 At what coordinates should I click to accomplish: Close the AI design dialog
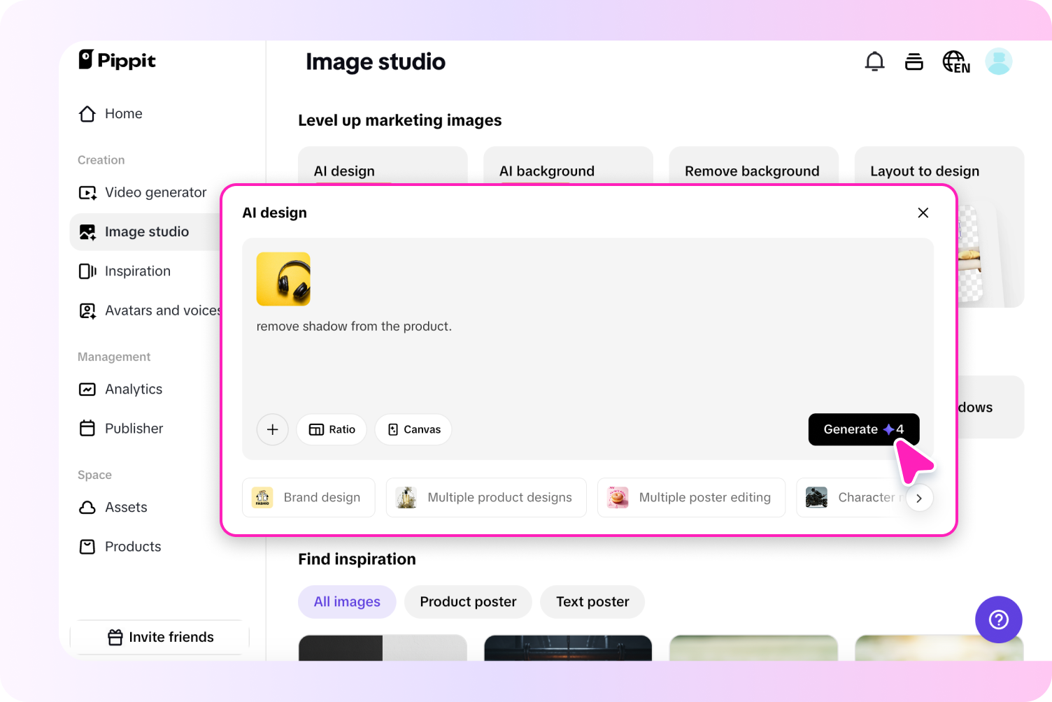coord(923,213)
